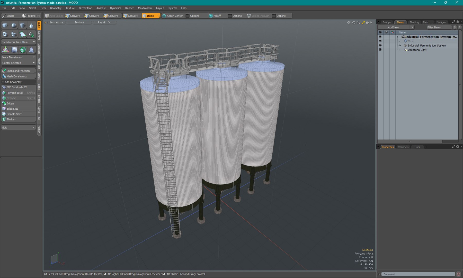Select the sphere primitive tool
Screen dimensions: 463x278
14,25
